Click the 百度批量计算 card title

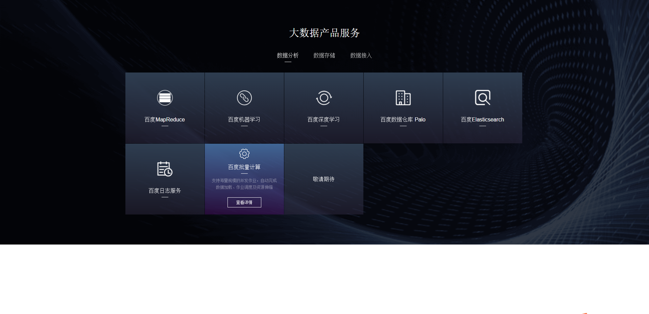(244, 167)
